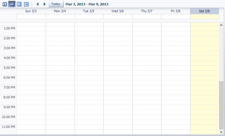Viewport: 225px width, 136px height.
Task: Click the 1:00 PM time label
Action: [9, 28]
